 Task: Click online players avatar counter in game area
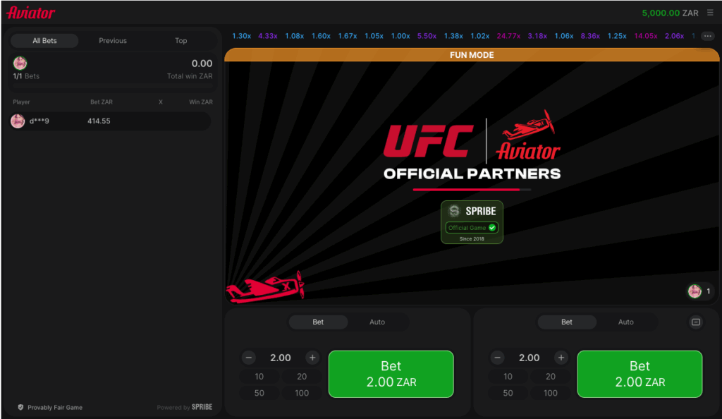[700, 291]
